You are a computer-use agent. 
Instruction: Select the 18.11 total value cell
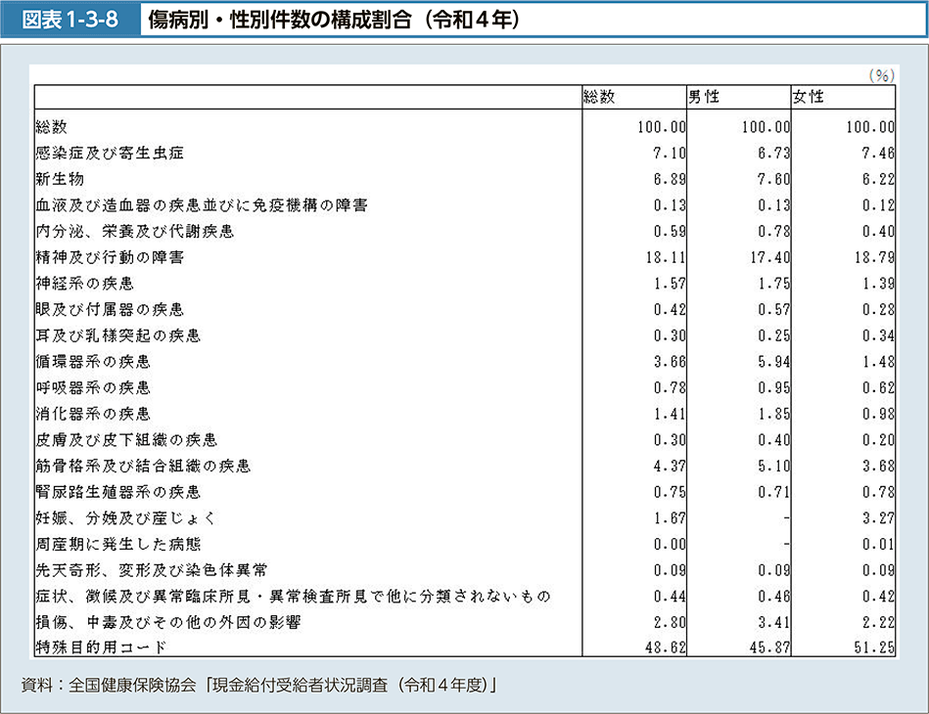click(x=666, y=257)
